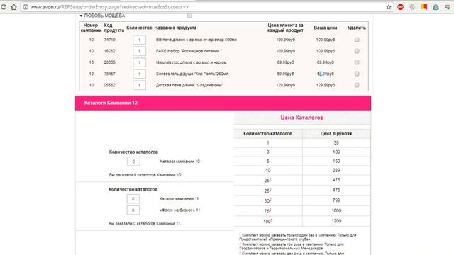Screen dimensions: 454x255
Task: Click the Каталоги Кампании 10 pink header
Action: tap(223, 103)
